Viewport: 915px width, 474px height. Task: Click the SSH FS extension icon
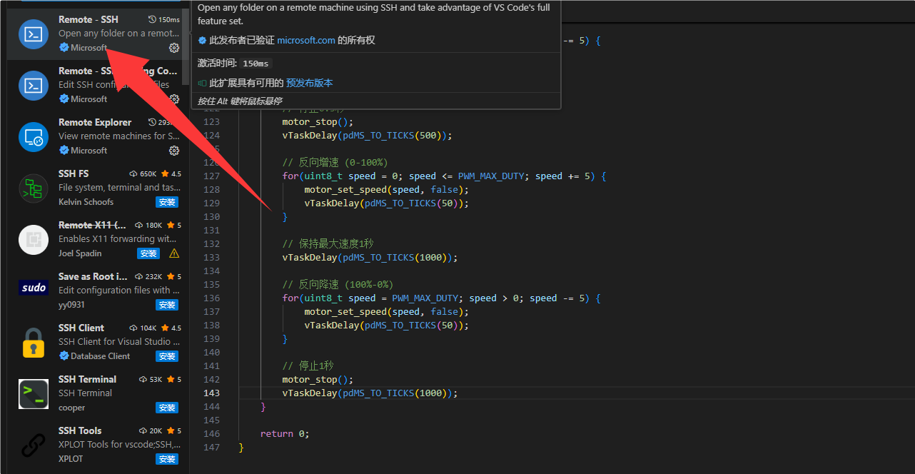[34, 188]
